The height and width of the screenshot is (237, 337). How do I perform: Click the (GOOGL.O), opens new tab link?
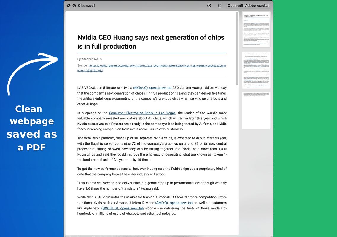pyautogui.click(x=122, y=208)
